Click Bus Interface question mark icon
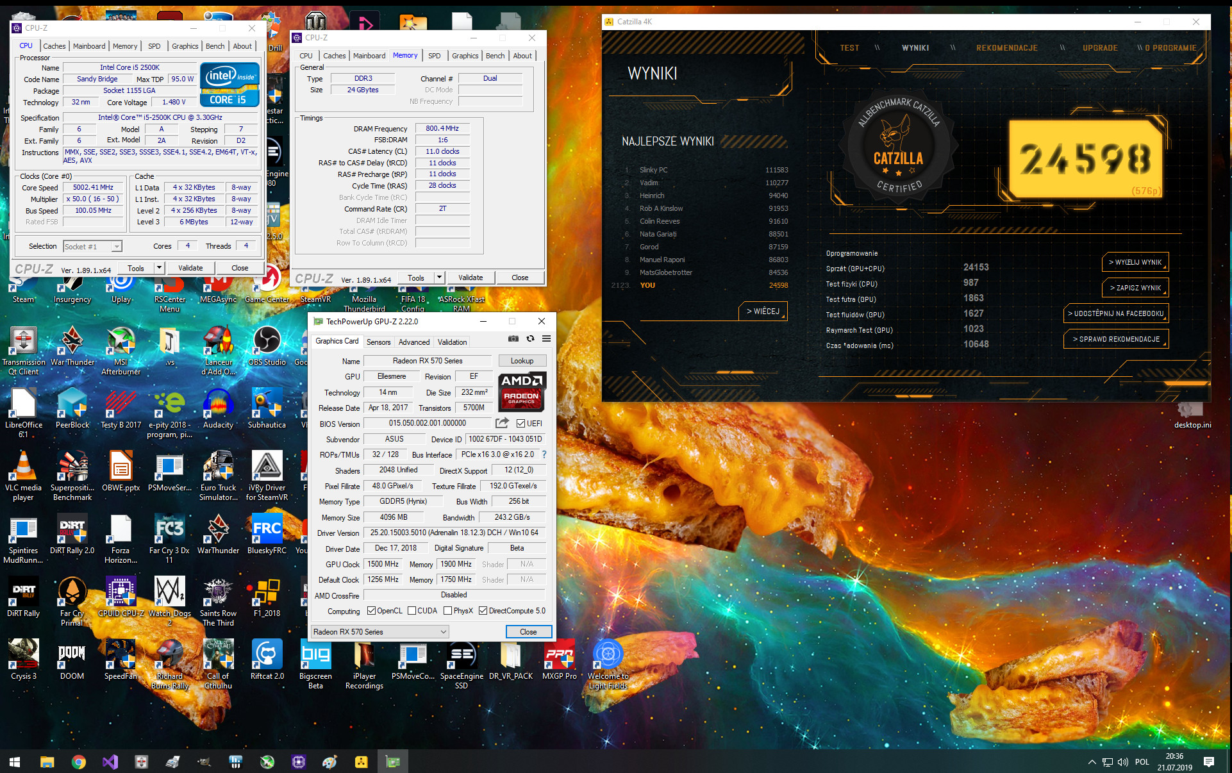The height and width of the screenshot is (773, 1232). point(544,454)
